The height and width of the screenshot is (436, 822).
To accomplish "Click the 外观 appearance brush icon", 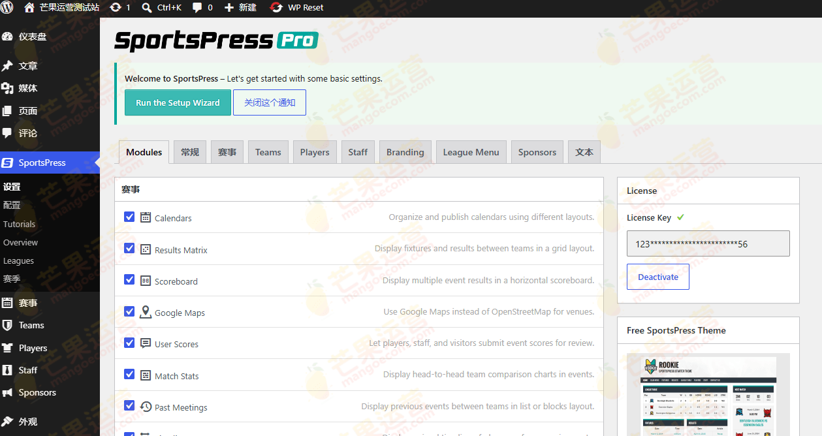I will click(7, 422).
